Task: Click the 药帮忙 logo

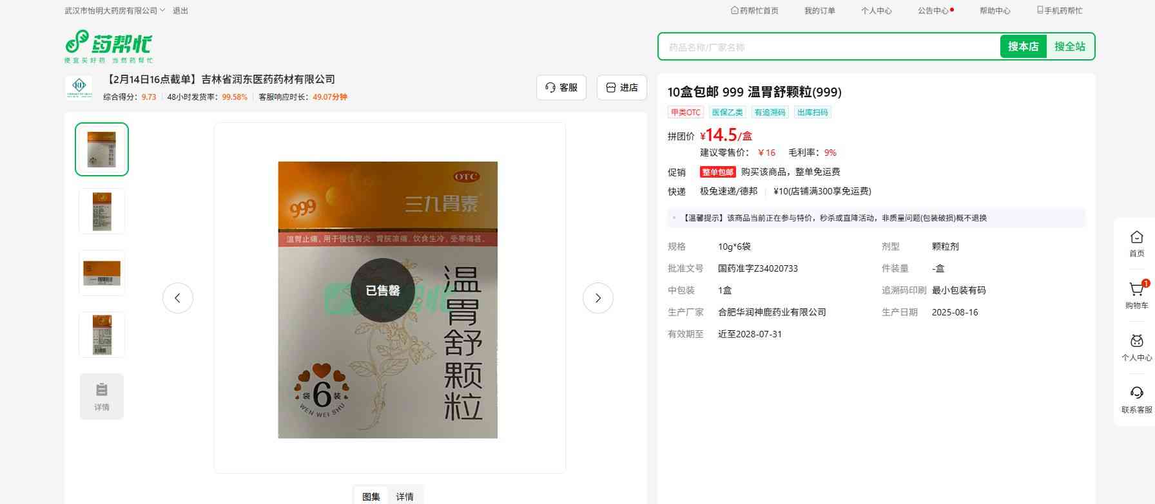Action: pos(108,46)
